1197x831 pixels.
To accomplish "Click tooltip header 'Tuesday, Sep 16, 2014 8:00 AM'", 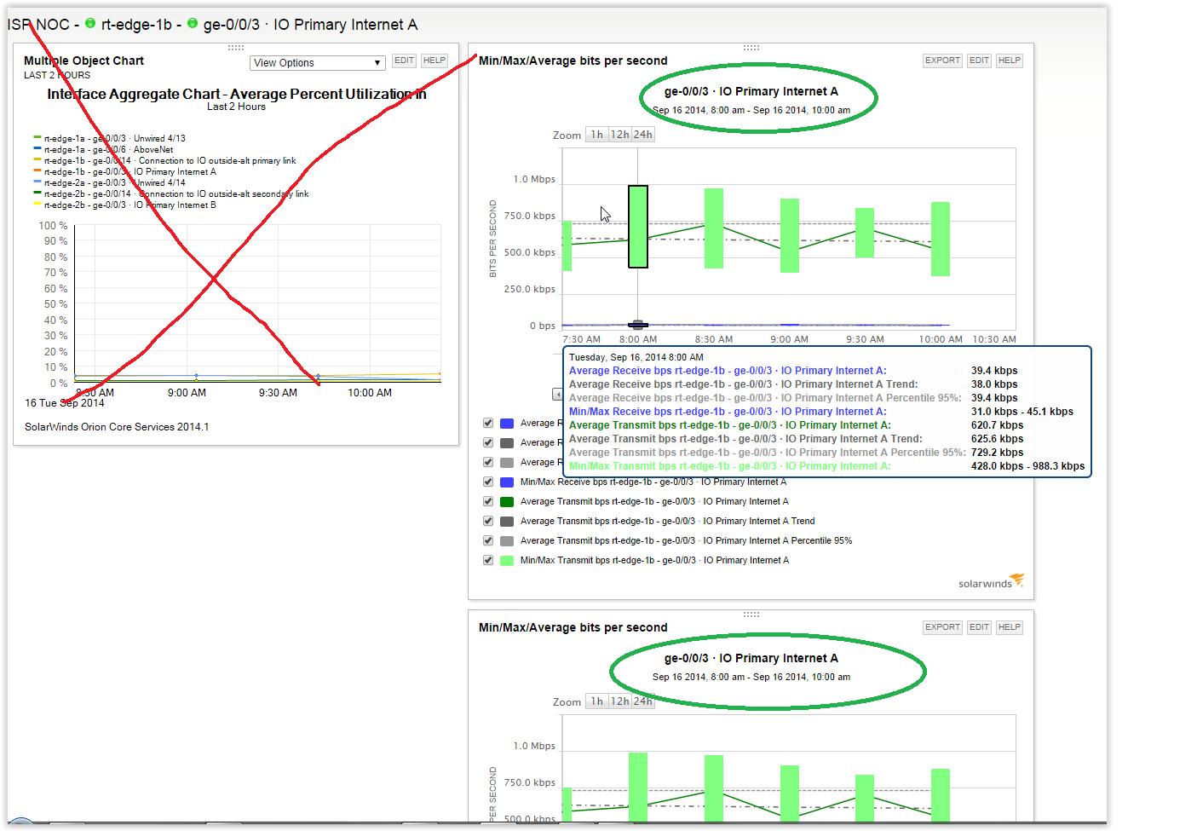I will [636, 357].
